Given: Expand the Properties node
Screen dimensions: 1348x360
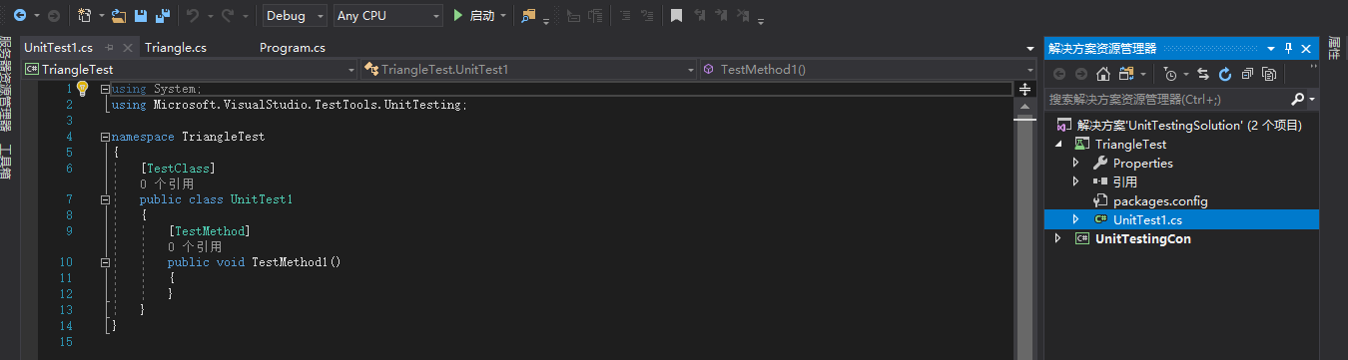Looking at the screenshot, I should pyautogui.click(x=1075, y=163).
